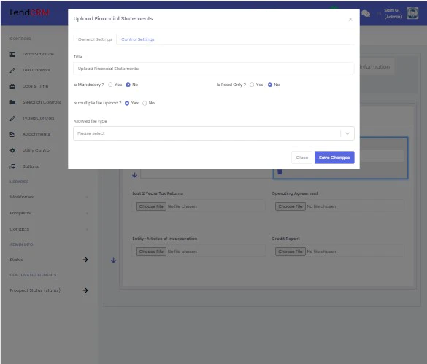Dismiss the dialog with the X icon
The height and width of the screenshot is (364, 427).
[350, 19]
